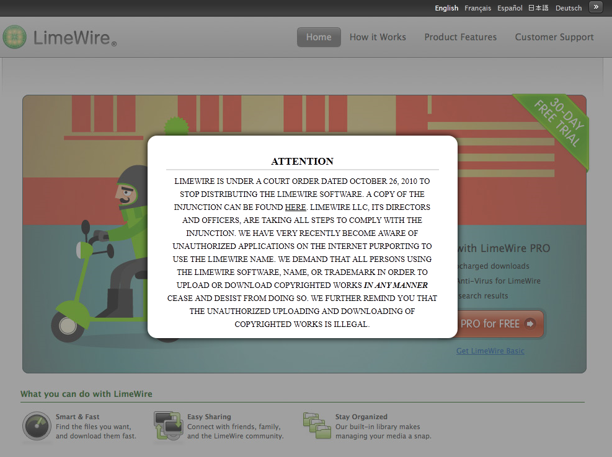Image resolution: width=612 pixels, height=457 pixels.
Task: Go to the How it Works page
Action: 378,37
